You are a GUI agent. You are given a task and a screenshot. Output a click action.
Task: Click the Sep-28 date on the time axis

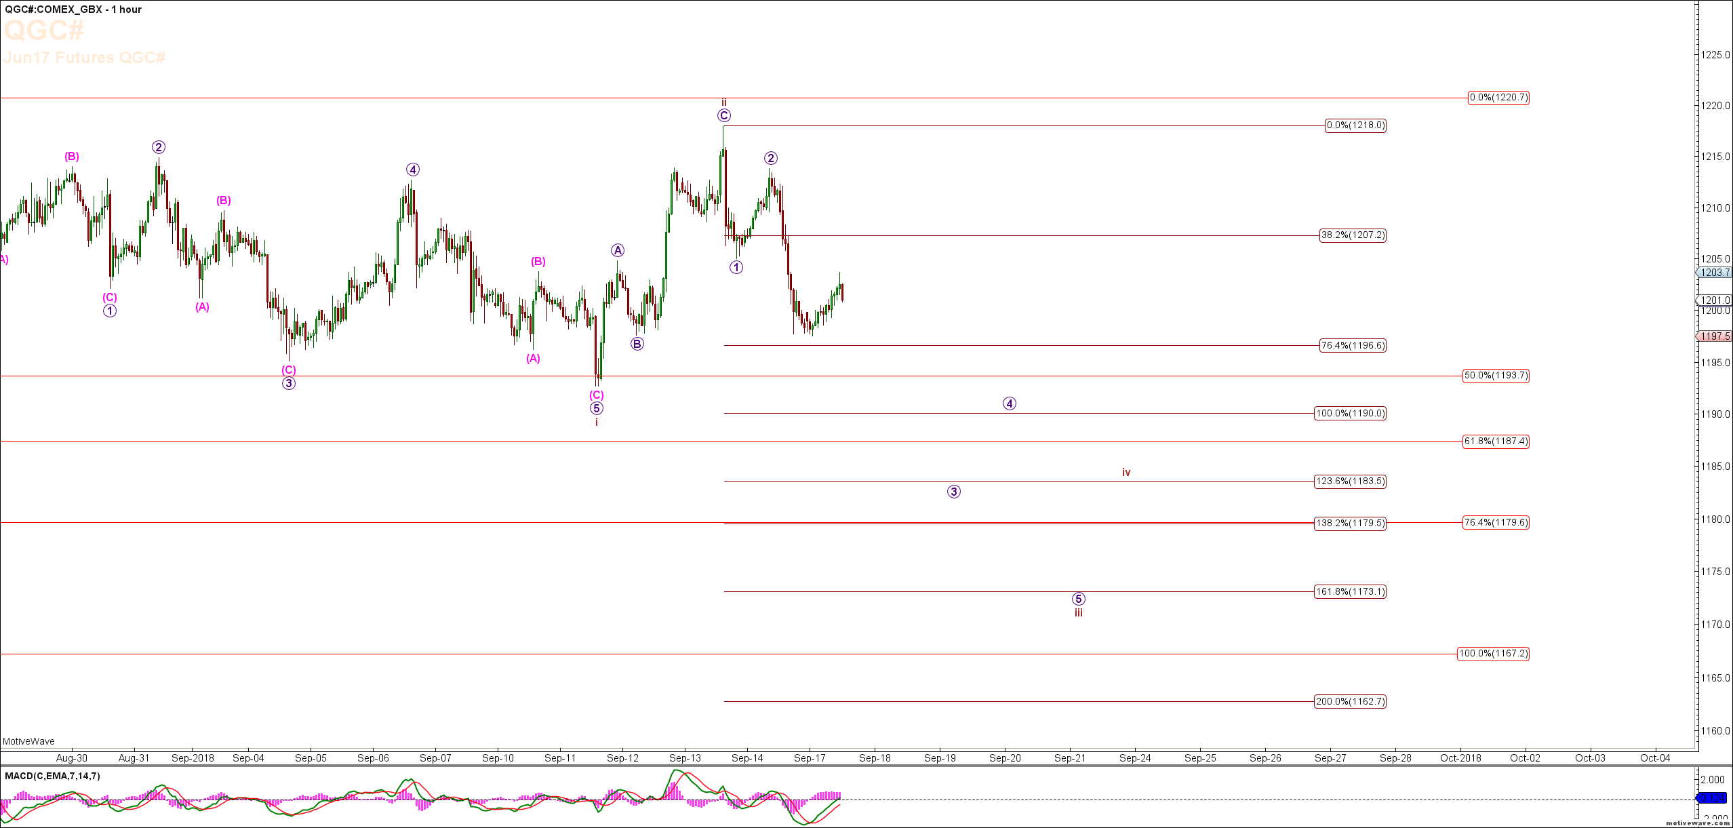coord(1395,758)
